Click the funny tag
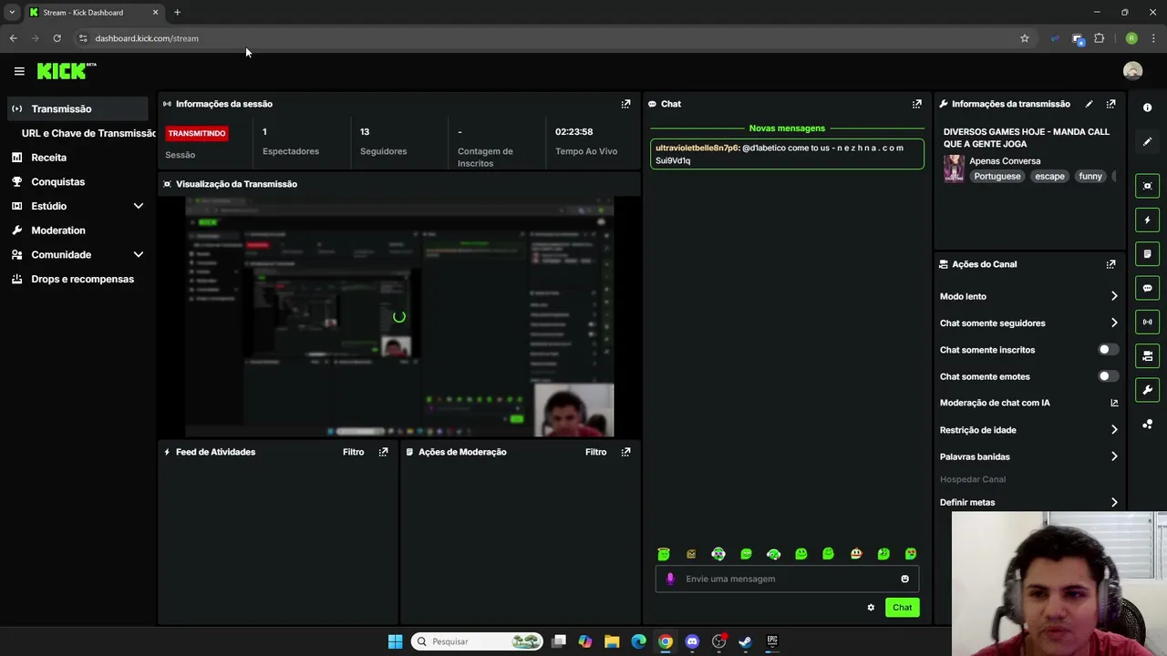Image resolution: width=1167 pixels, height=656 pixels. [1090, 177]
